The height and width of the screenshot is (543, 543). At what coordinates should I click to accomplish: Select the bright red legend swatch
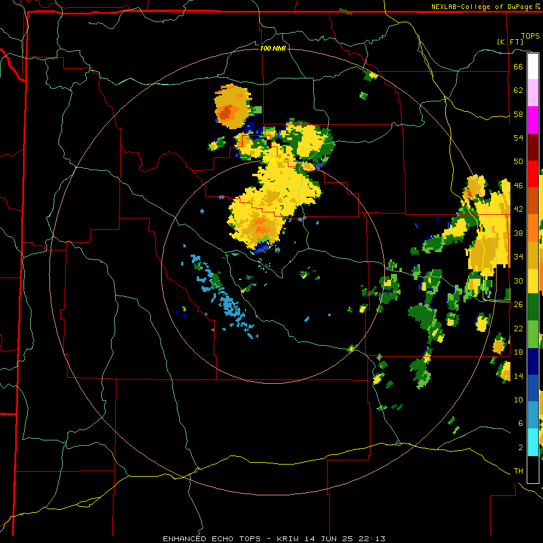533,174
